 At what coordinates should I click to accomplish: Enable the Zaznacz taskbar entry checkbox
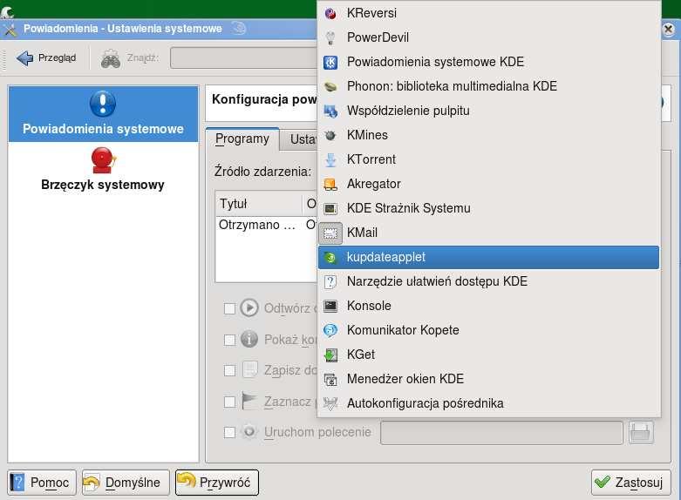click(x=229, y=402)
